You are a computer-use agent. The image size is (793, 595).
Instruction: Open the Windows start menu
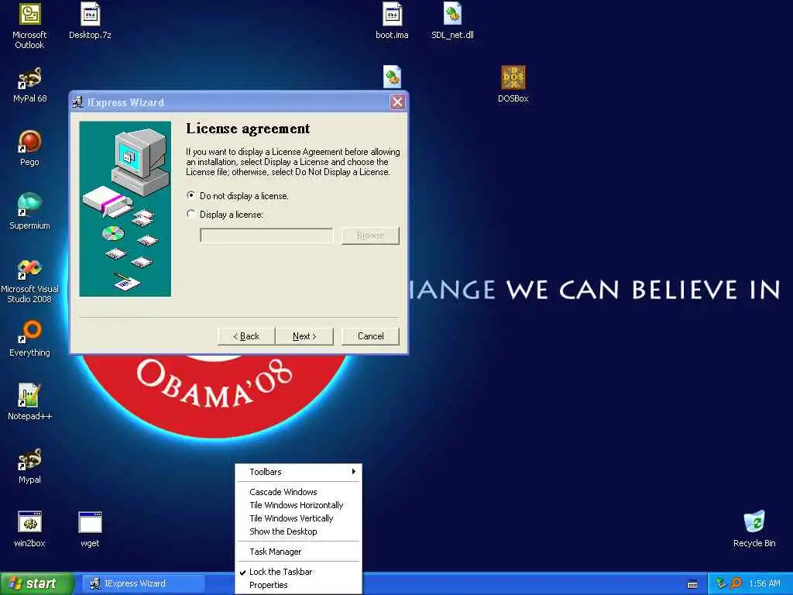click(37, 583)
